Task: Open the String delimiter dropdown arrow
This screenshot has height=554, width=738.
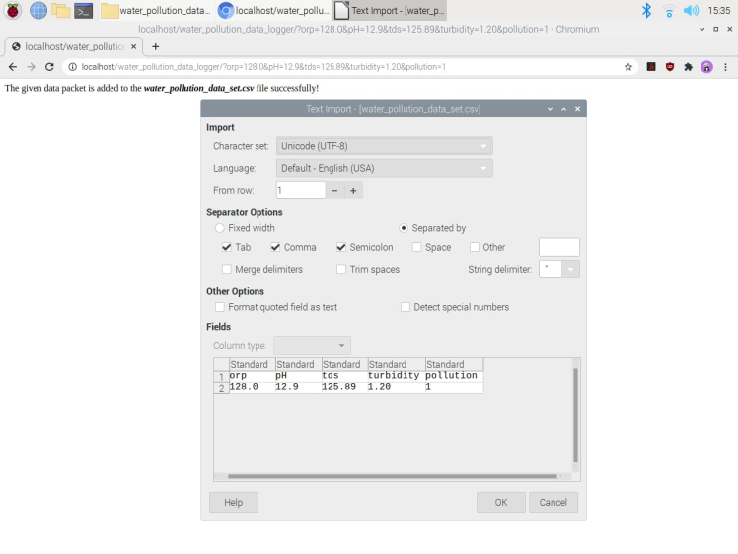Action: (x=571, y=269)
